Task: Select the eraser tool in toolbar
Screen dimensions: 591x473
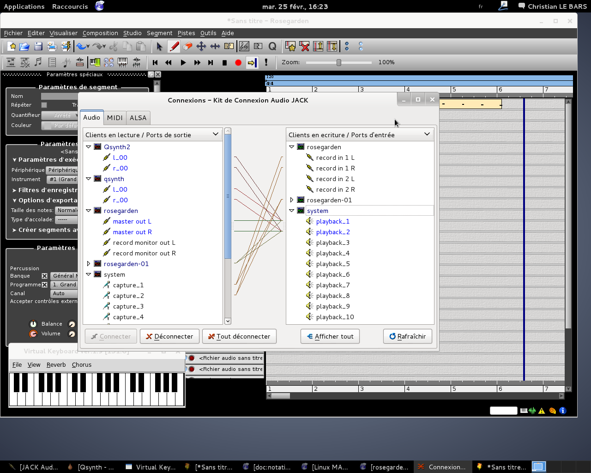Action: pos(187,46)
